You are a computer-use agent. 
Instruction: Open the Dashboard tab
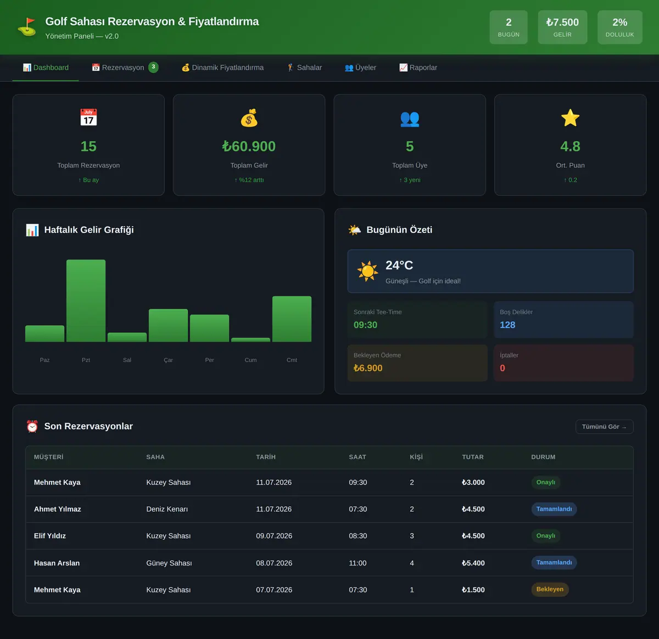[x=46, y=67]
